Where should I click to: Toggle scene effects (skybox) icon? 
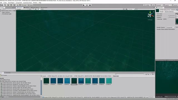tap(38, 9)
